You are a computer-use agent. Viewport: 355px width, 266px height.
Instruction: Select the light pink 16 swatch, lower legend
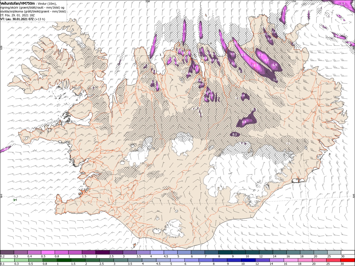tap(291, 260)
